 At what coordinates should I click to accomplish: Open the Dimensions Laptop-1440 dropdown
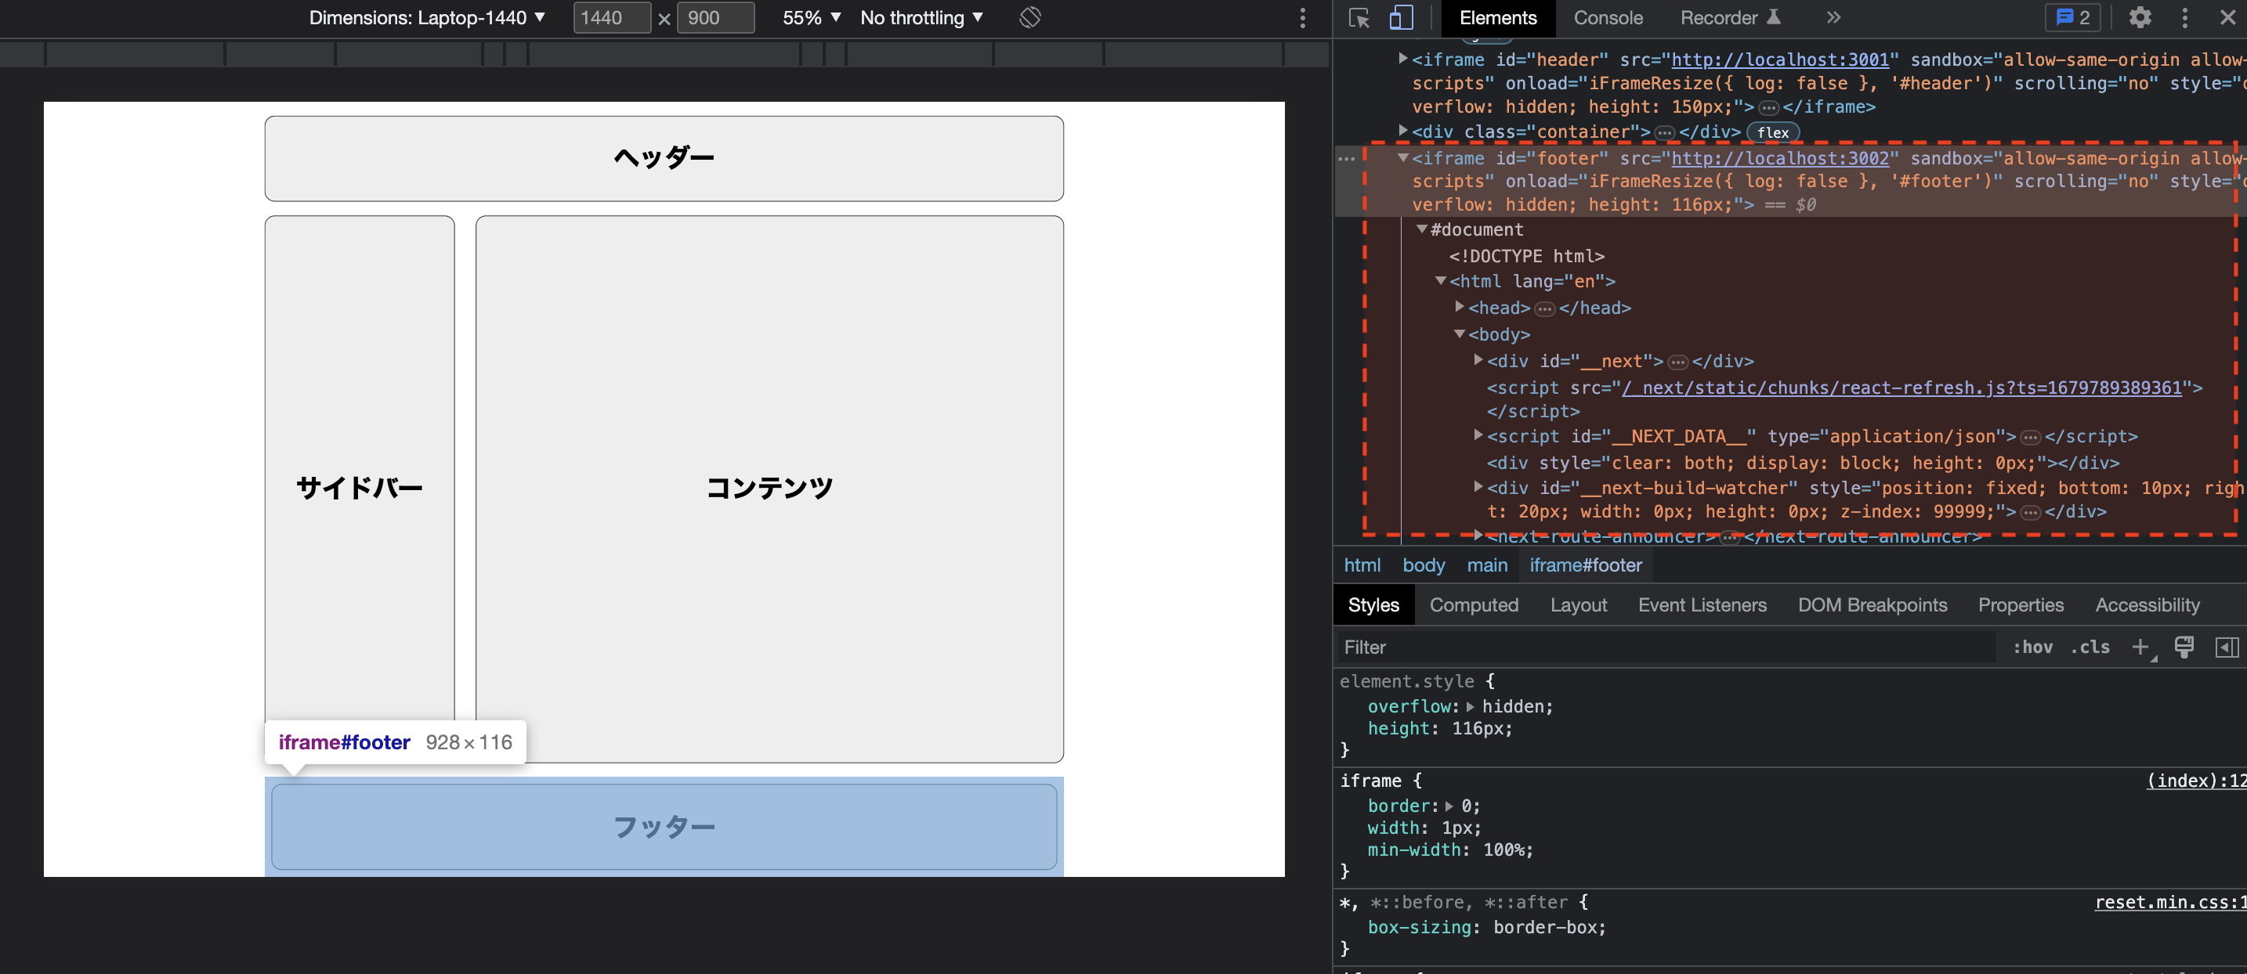click(x=426, y=17)
